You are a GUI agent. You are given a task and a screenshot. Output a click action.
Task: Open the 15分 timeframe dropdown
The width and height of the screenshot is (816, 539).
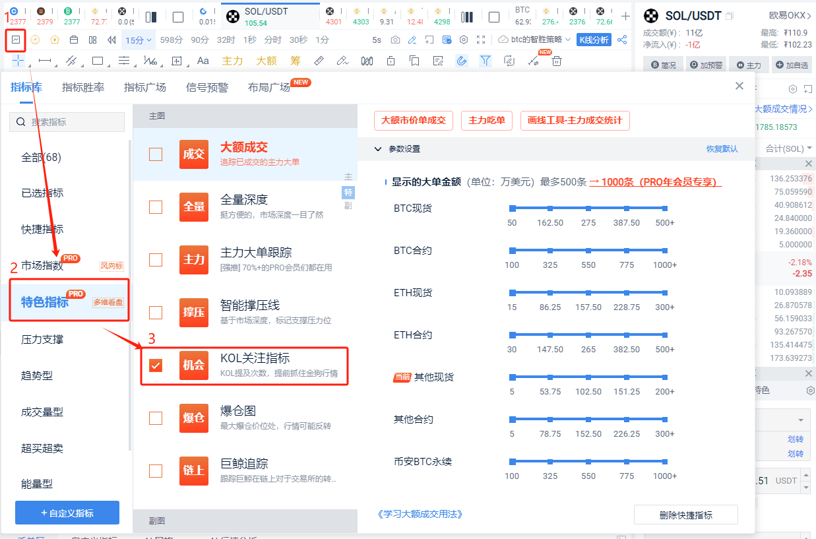point(139,40)
